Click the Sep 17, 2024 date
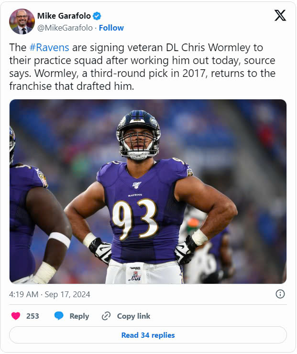Screen dimensions: 297x354 [x=67, y=294]
